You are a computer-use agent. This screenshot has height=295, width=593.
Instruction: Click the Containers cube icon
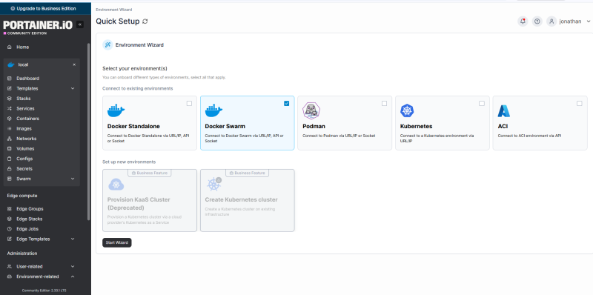tap(10, 119)
